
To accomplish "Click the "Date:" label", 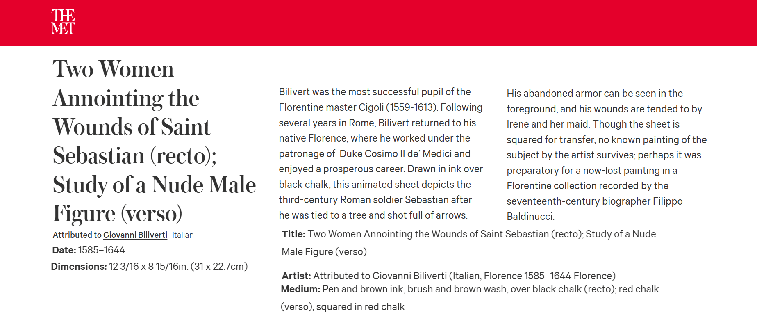I will click(x=64, y=250).
